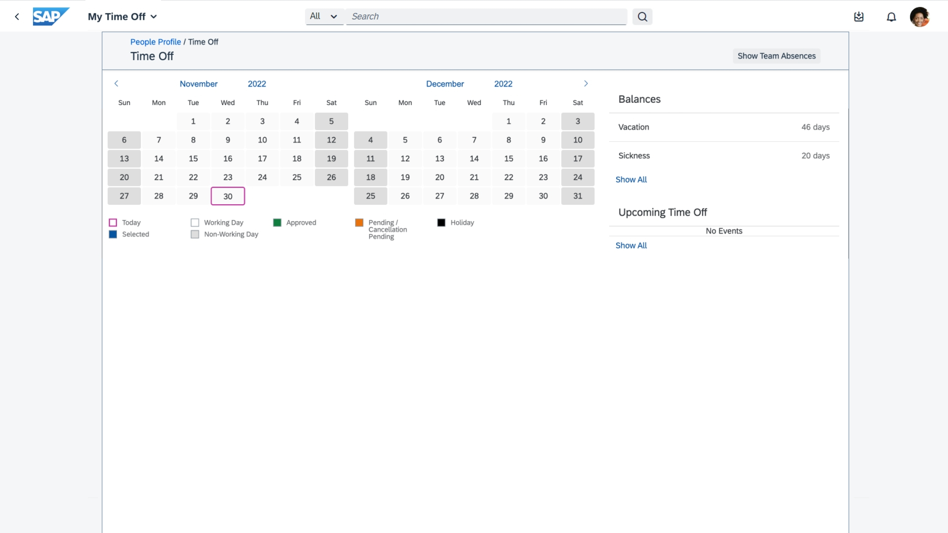Go to previous month arrow

point(117,83)
